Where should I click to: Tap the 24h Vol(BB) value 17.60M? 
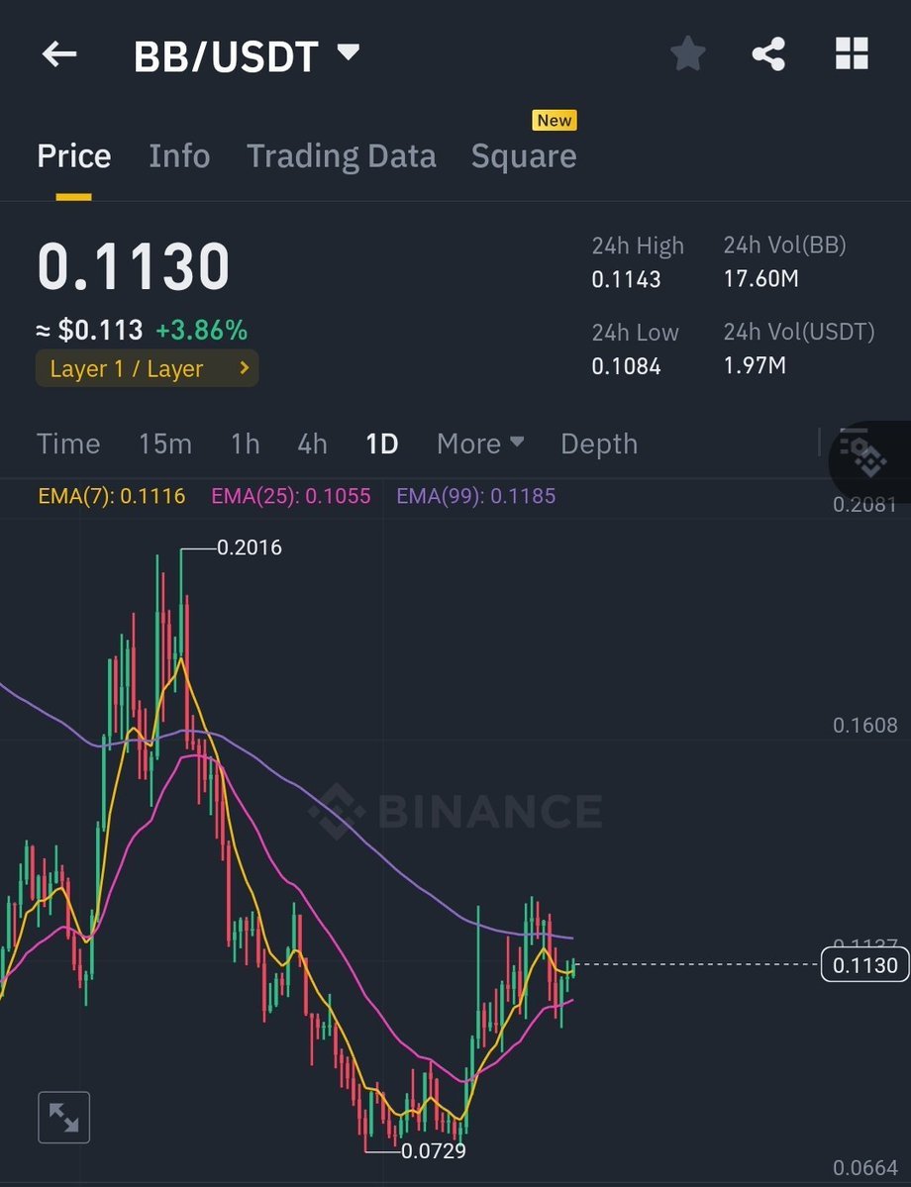coord(761,278)
